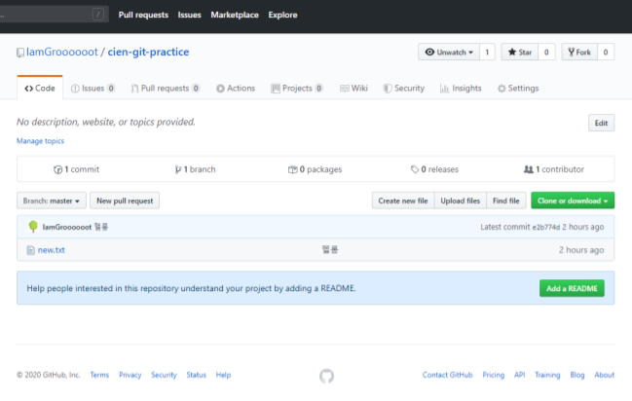Click the IamGrooooot avatar in commit row
The image size is (632, 401).
click(33, 227)
